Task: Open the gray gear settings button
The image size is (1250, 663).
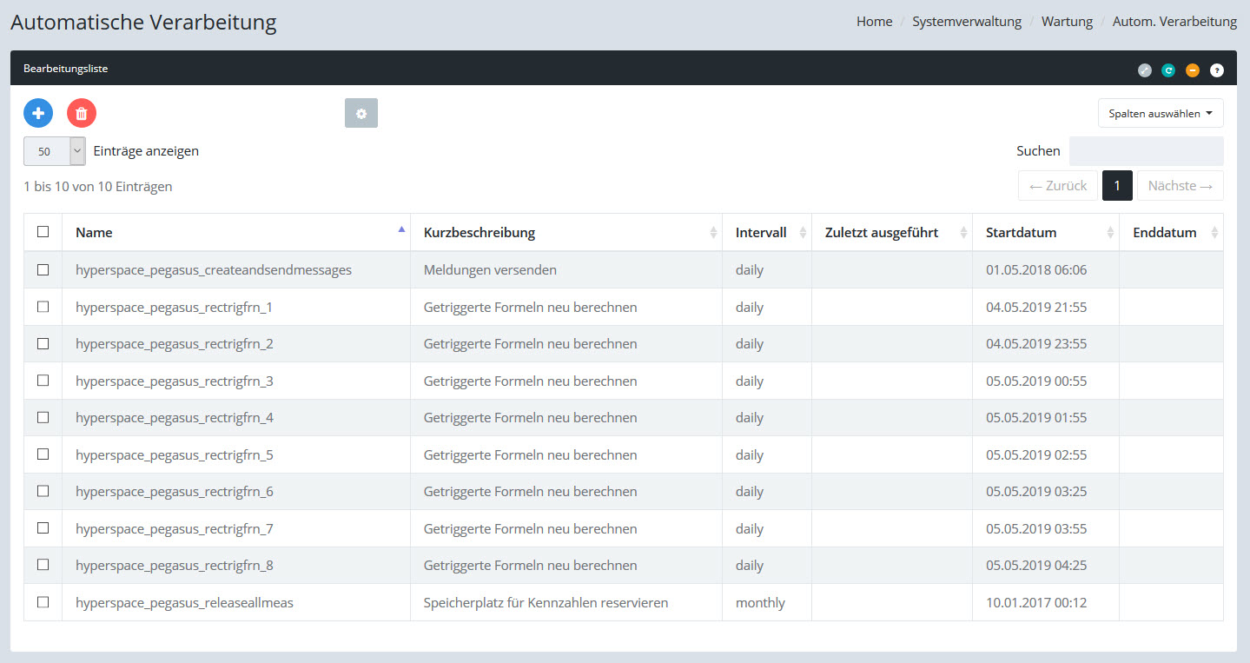Action: pos(361,113)
